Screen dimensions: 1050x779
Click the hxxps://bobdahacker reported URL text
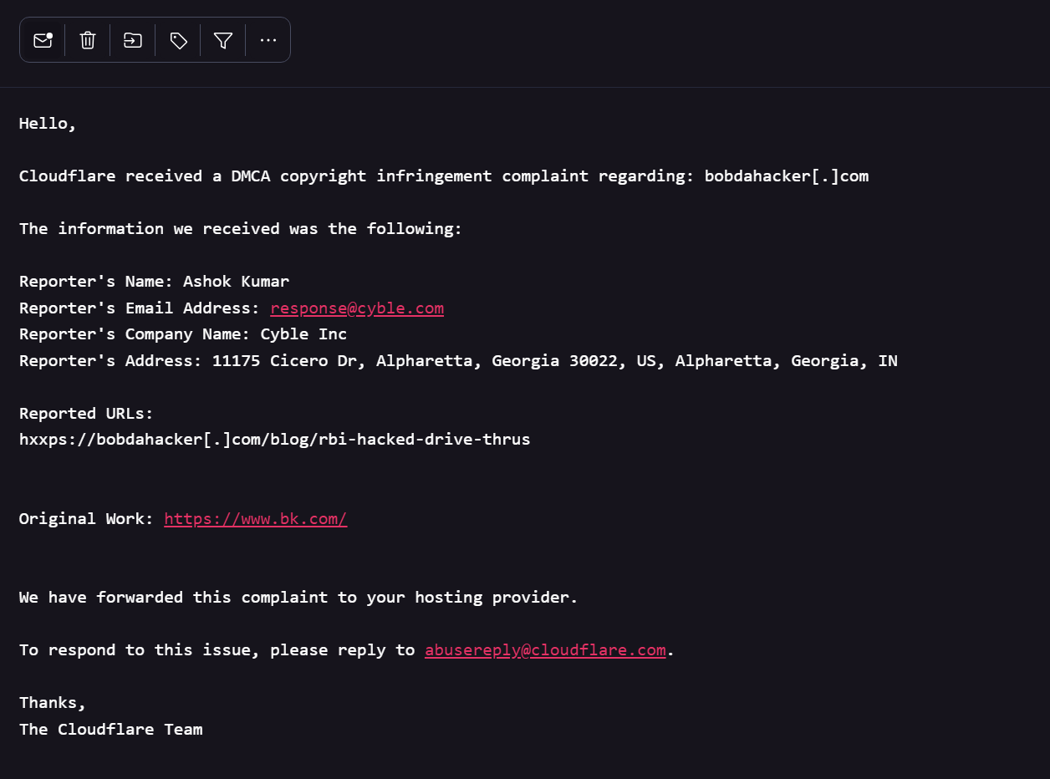coord(274,440)
